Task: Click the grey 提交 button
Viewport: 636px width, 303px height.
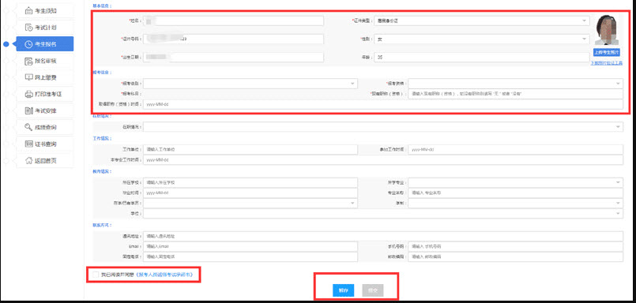Action: (x=373, y=290)
